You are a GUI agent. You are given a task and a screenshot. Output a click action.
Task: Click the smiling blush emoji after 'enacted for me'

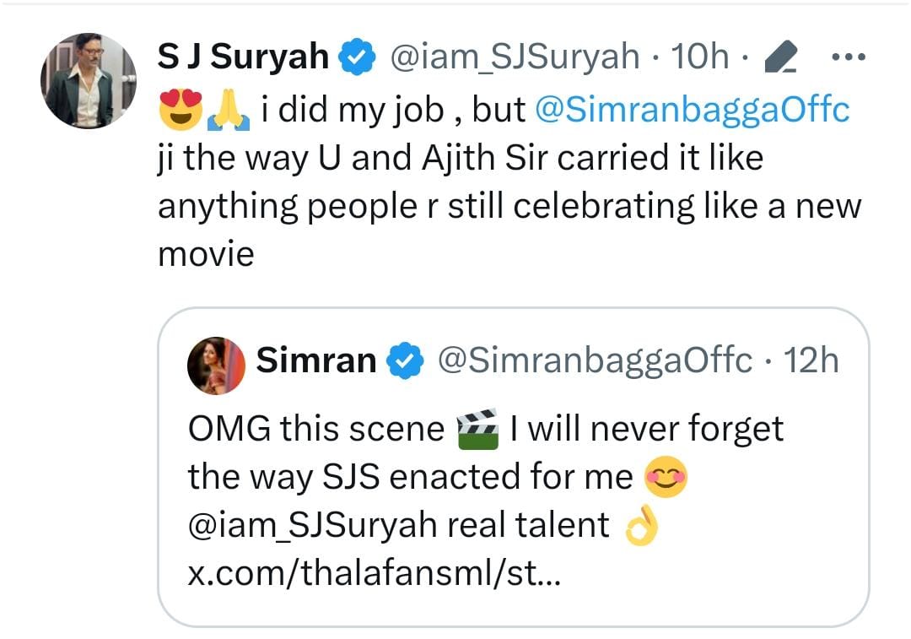666,475
